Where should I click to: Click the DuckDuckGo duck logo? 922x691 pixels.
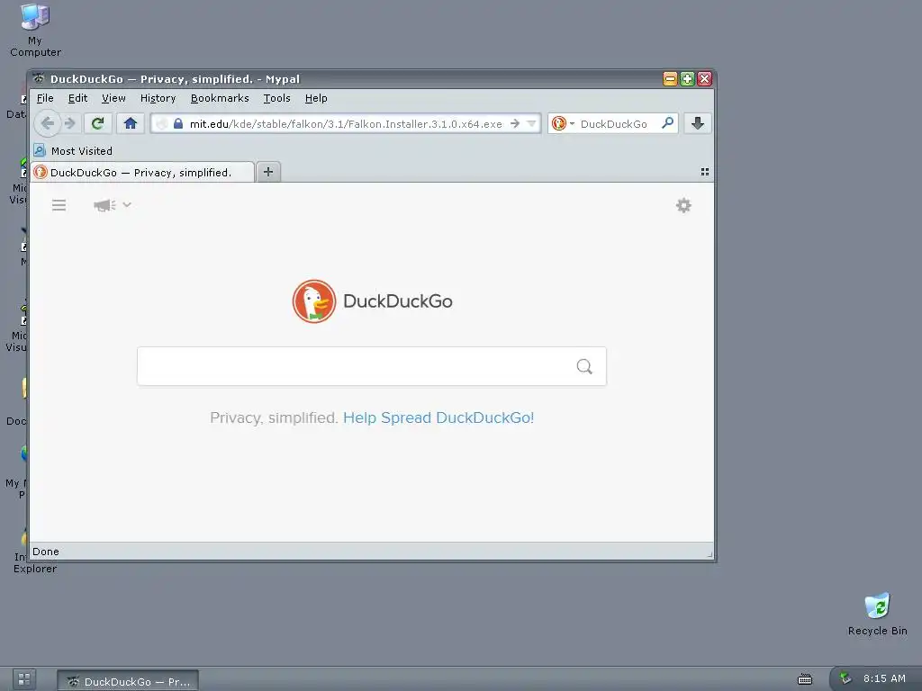tap(314, 301)
